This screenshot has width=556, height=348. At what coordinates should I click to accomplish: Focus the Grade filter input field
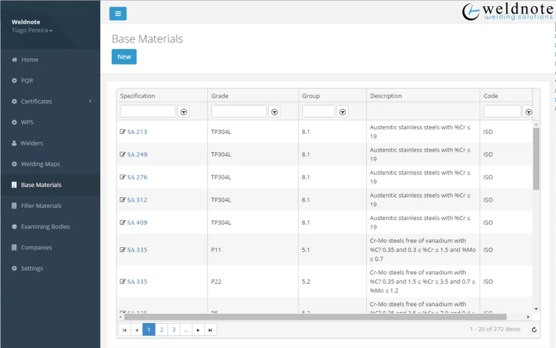click(239, 111)
